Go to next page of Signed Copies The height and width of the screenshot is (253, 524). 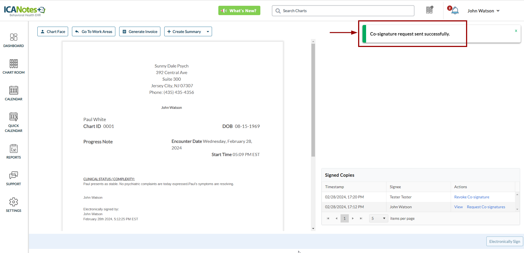[x=353, y=218]
